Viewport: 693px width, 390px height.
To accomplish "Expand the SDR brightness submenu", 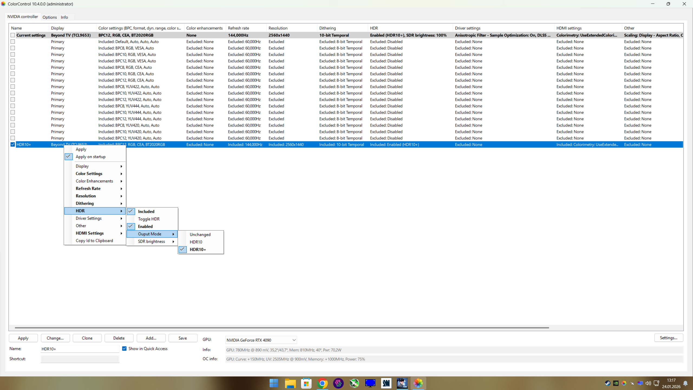I will 152,241.
